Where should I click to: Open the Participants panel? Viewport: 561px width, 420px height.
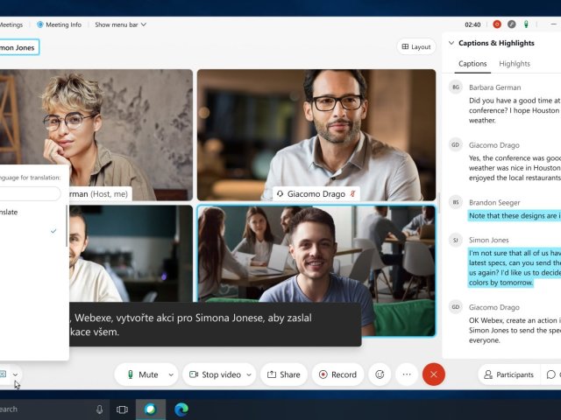pos(509,374)
